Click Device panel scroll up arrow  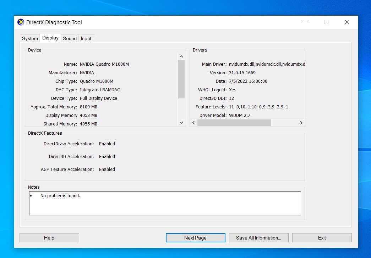(x=181, y=57)
